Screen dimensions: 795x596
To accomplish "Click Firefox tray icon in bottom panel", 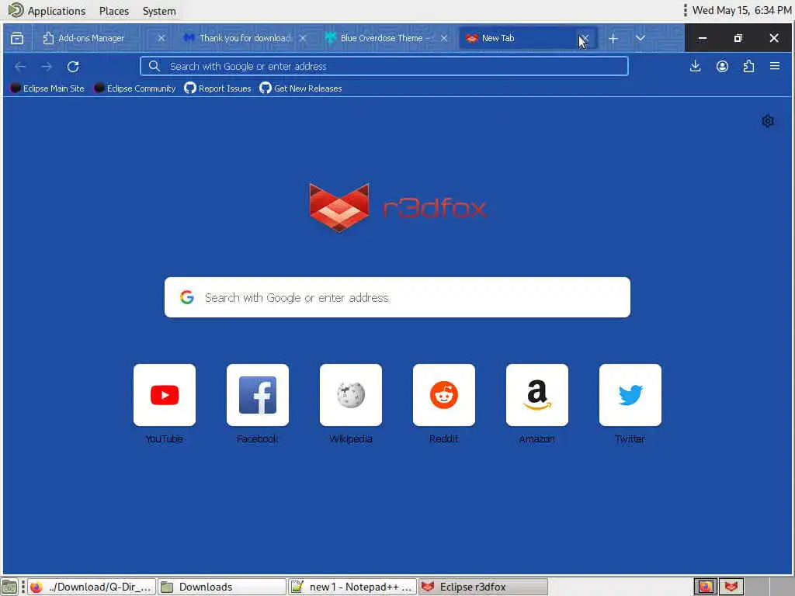I will tap(705, 587).
